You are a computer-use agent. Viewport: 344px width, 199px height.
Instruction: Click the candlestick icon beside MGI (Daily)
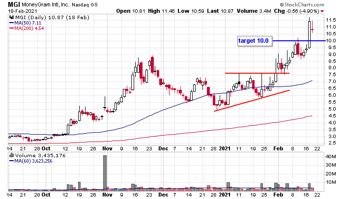click(11, 18)
